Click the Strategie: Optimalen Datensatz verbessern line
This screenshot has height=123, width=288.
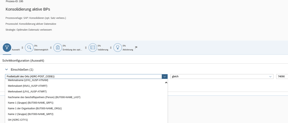[x=29, y=30]
